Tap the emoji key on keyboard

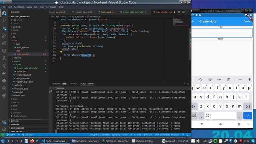point(208,116)
